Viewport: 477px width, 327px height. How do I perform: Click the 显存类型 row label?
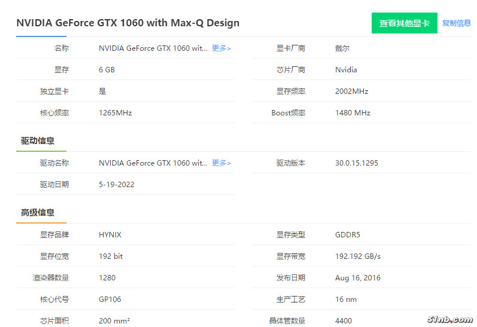tap(291, 234)
